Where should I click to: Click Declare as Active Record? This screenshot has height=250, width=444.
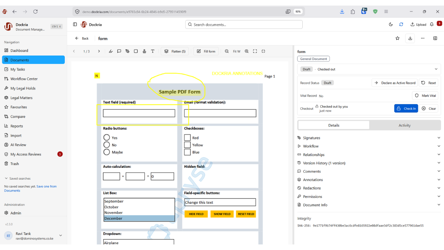[x=394, y=83]
